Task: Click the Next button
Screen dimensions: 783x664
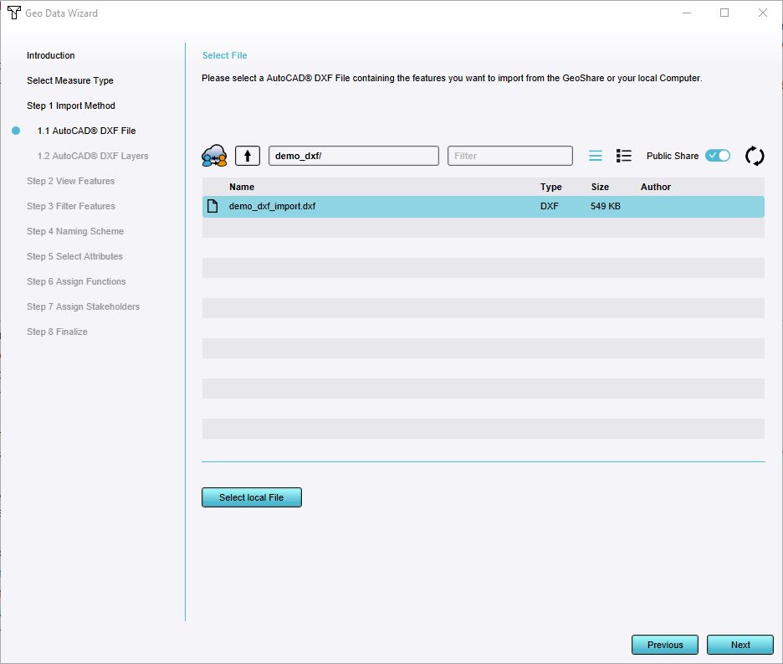Action: 739,645
